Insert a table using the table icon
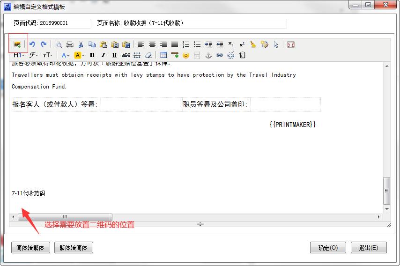 (163, 55)
